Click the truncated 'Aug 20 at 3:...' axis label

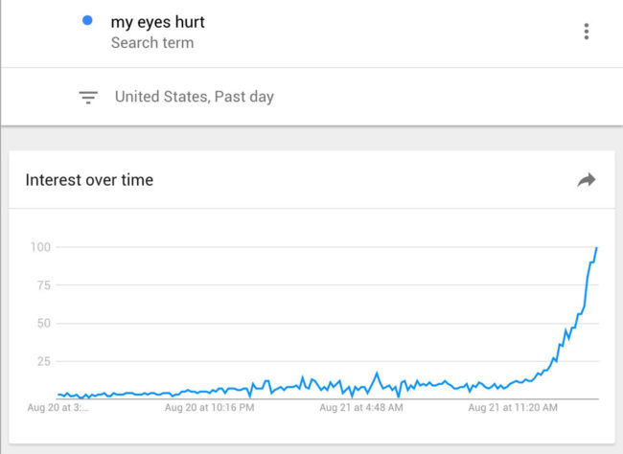58,407
